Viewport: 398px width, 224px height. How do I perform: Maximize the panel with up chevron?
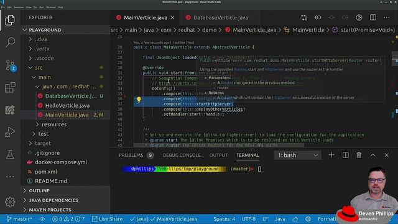pyautogui.click(x=373, y=155)
